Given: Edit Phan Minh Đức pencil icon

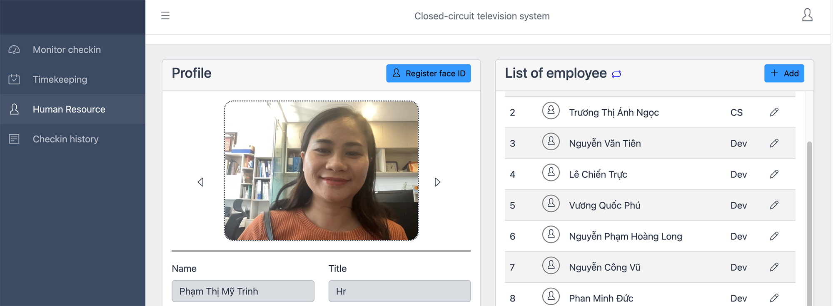Looking at the screenshot, I should (x=774, y=298).
